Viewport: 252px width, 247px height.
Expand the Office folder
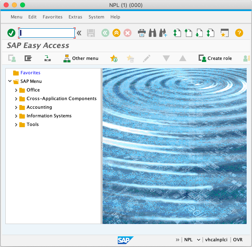tap(16, 90)
